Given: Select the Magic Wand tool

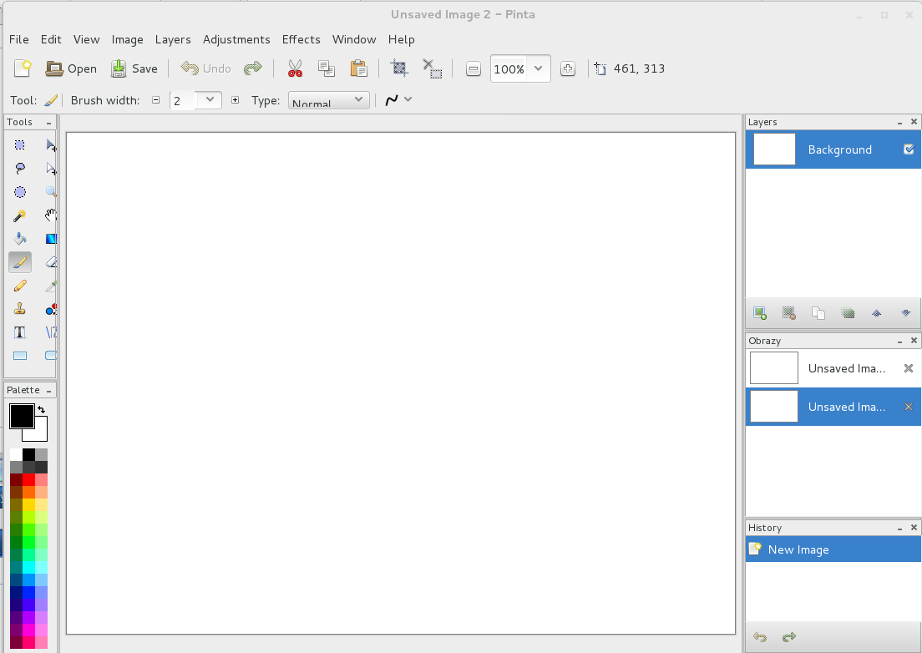Looking at the screenshot, I should click(20, 215).
